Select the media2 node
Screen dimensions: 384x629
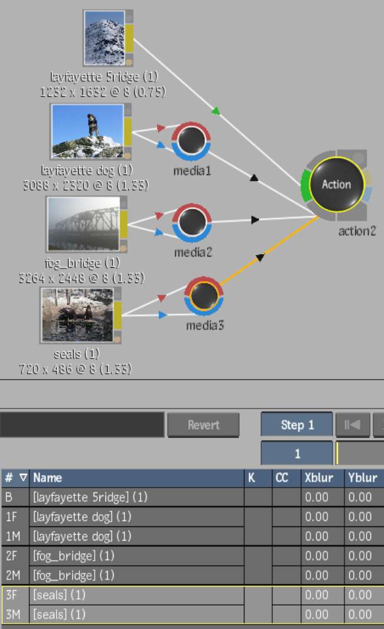tap(191, 222)
